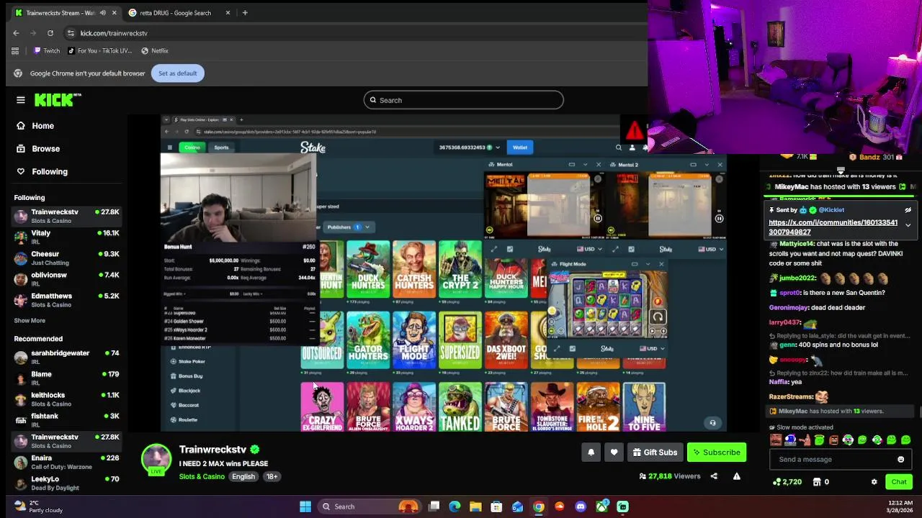This screenshot has height=518, width=922.
Task: Open chat settings gear
Action: coord(874,482)
